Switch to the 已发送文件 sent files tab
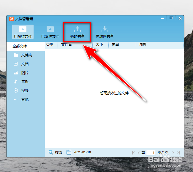Screen dimensions: 193x172 pos(50,32)
